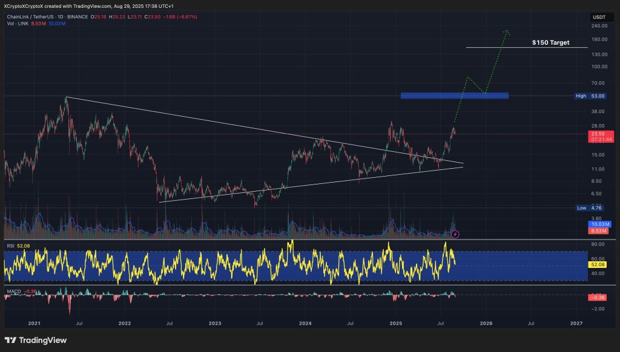The image size is (620, 352).
Task: Click the High 53.00 price label
Action: point(590,96)
